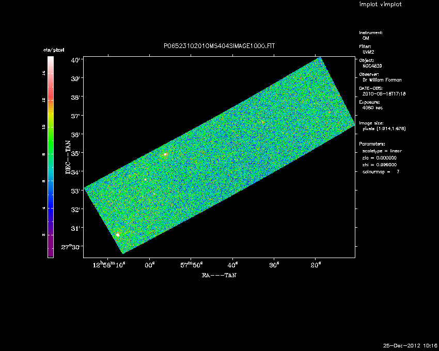439x351 pixels.
Task: Click the 'pixels (1:914,1:678)' value
Action: coord(384,129)
